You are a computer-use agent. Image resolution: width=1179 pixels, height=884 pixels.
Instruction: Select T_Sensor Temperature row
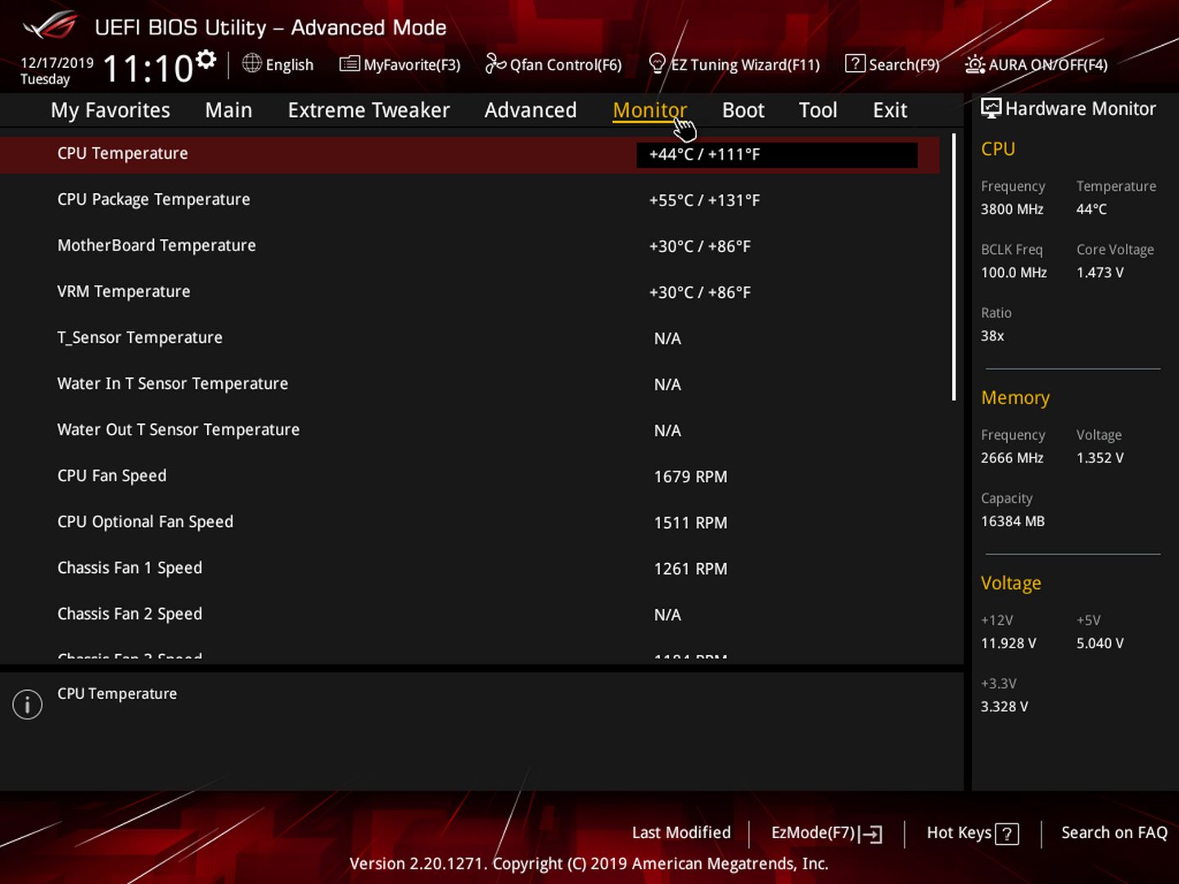pyautogui.click(x=471, y=338)
